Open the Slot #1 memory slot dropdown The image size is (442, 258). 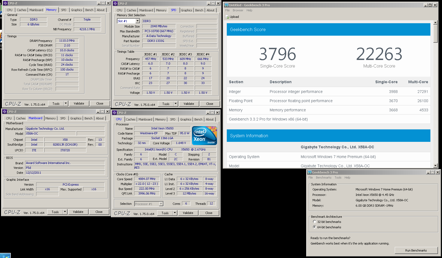click(137, 21)
